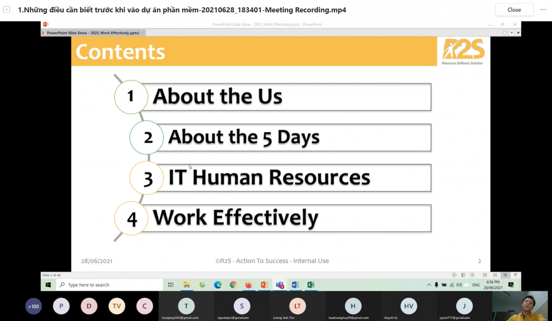This screenshot has width=552, height=321.
Task: Open Firefox from the taskbar
Action: (x=249, y=285)
